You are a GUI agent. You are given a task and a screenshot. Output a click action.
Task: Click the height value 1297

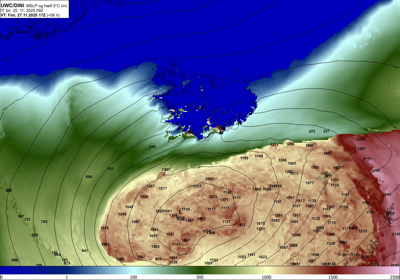coord(210,179)
